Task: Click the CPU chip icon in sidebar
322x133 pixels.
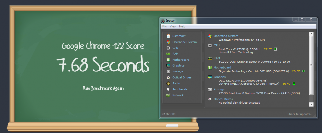Action: pos(168,48)
